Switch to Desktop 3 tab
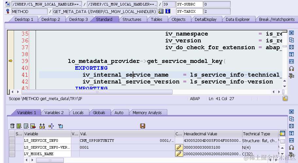 pos(78,19)
